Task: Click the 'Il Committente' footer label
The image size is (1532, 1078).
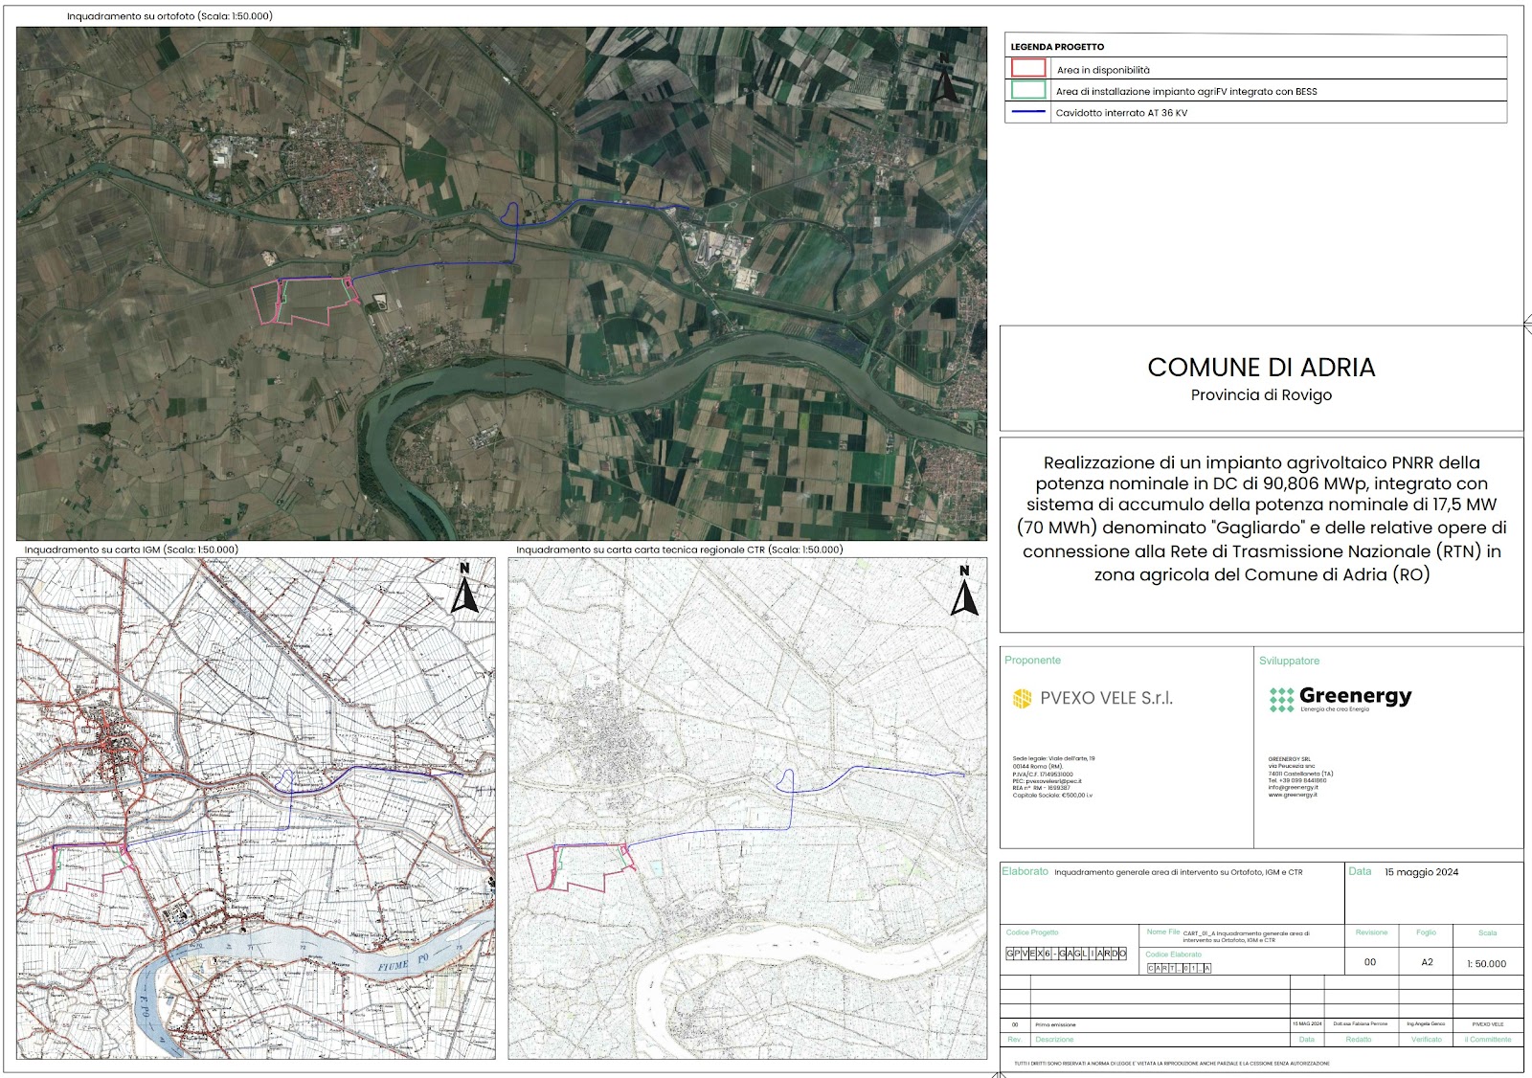Action: 1488,1040
